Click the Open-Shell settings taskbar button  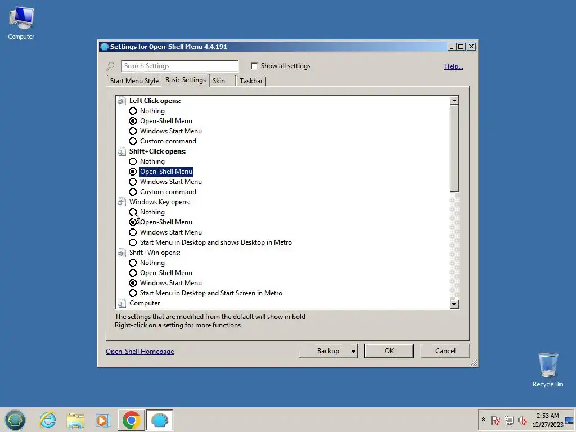(x=159, y=420)
